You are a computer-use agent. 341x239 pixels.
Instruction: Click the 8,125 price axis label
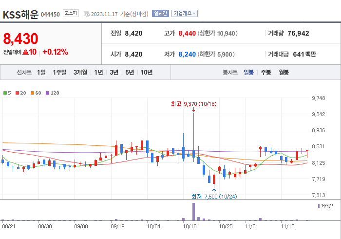(319, 163)
